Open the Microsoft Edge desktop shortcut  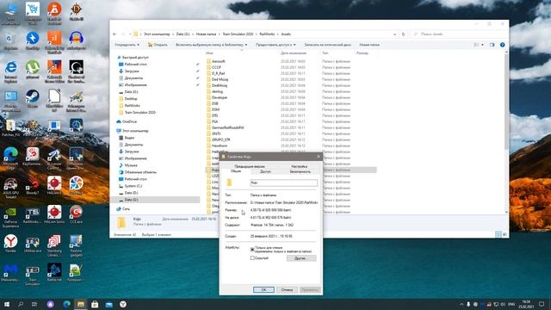tap(11, 158)
